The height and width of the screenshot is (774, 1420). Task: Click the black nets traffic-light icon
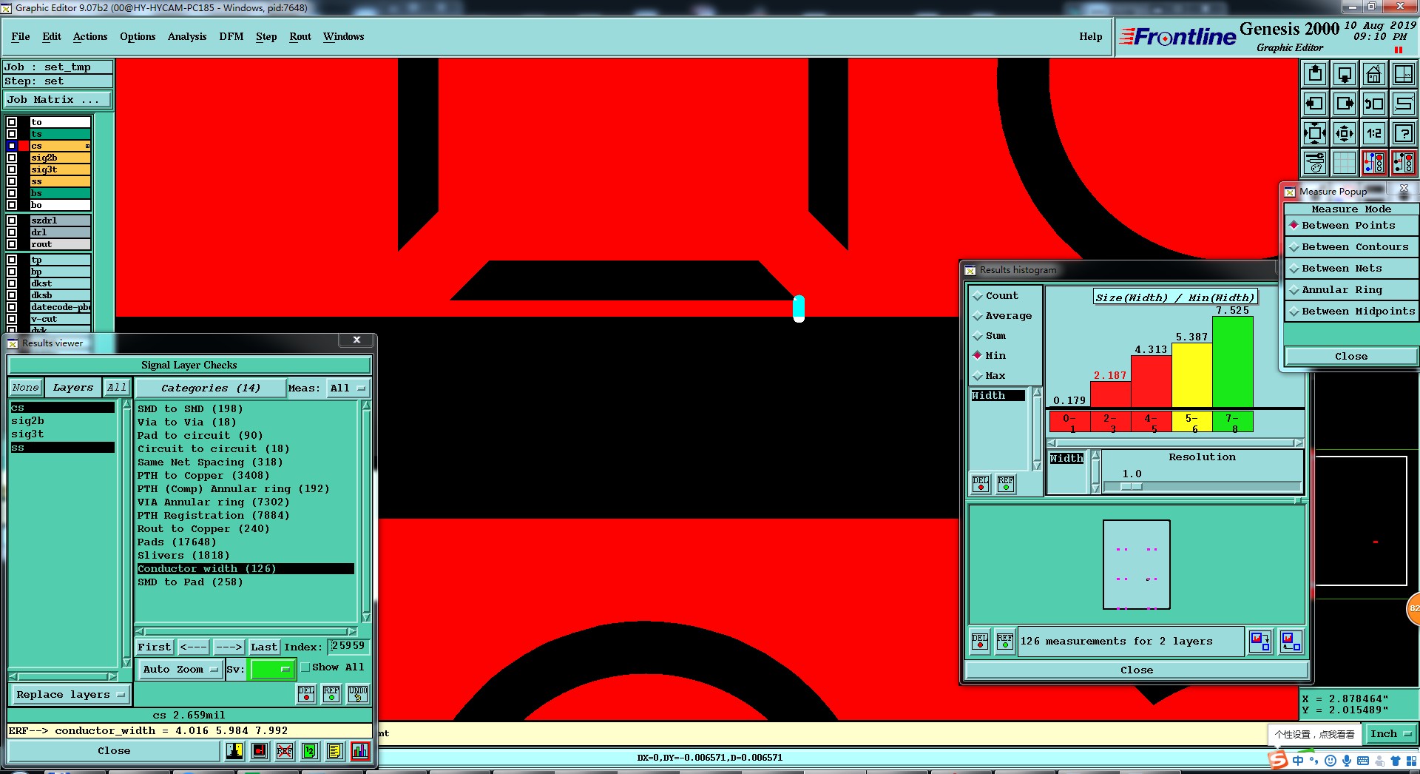tap(1404, 163)
